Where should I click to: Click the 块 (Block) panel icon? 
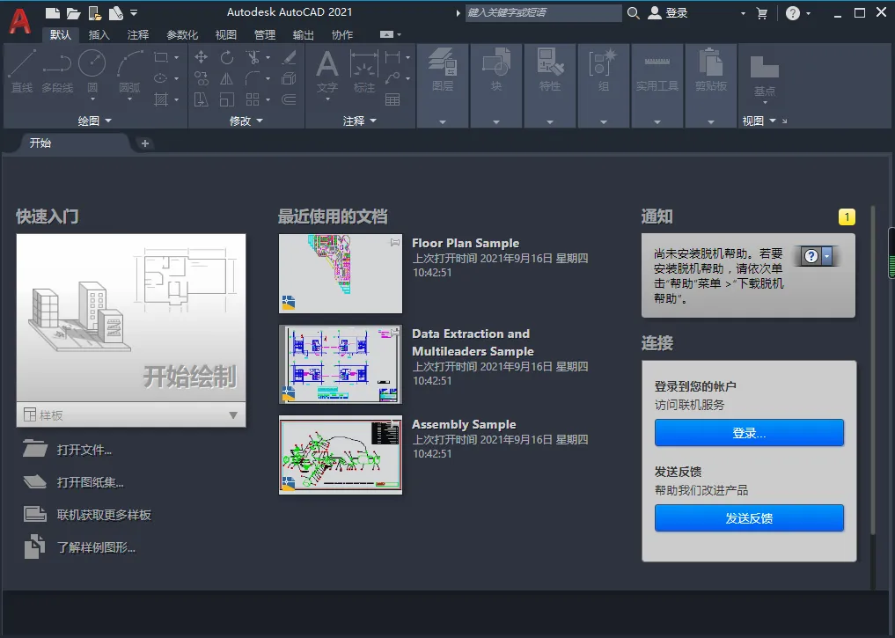coord(495,63)
